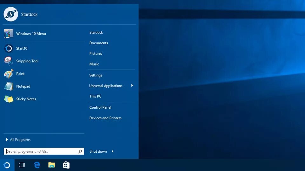Image resolution: width=305 pixels, height=171 pixels.
Task: Open Notepad via its notebook icon
Action: click(9, 86)
